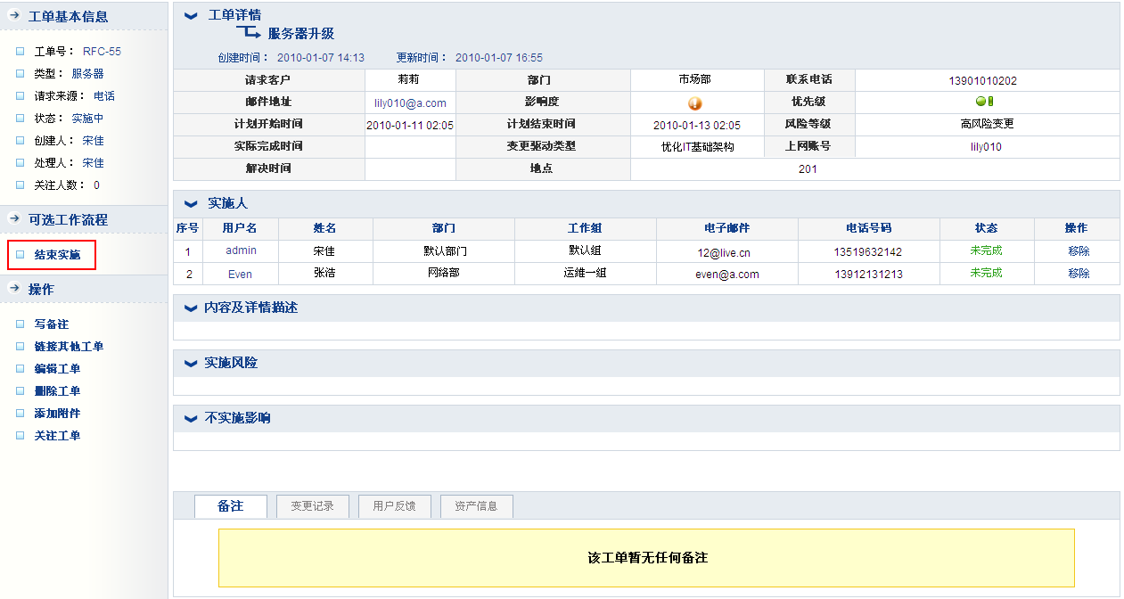Switch to the 变更记录 tab
The width and height of the screenshot is (1124, 599).
(x=312, y=506)
